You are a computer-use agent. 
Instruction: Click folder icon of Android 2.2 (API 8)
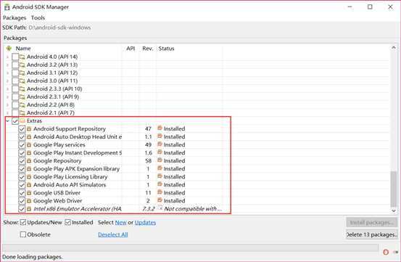22,105
